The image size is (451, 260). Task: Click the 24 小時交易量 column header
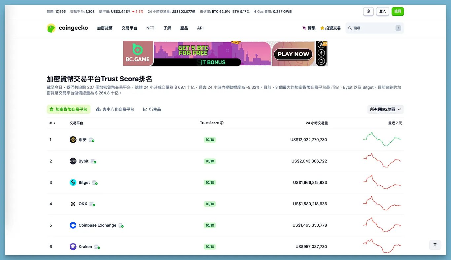pos(317,123)
